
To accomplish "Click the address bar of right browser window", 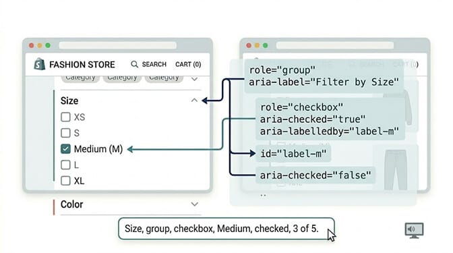I will 335,45.
